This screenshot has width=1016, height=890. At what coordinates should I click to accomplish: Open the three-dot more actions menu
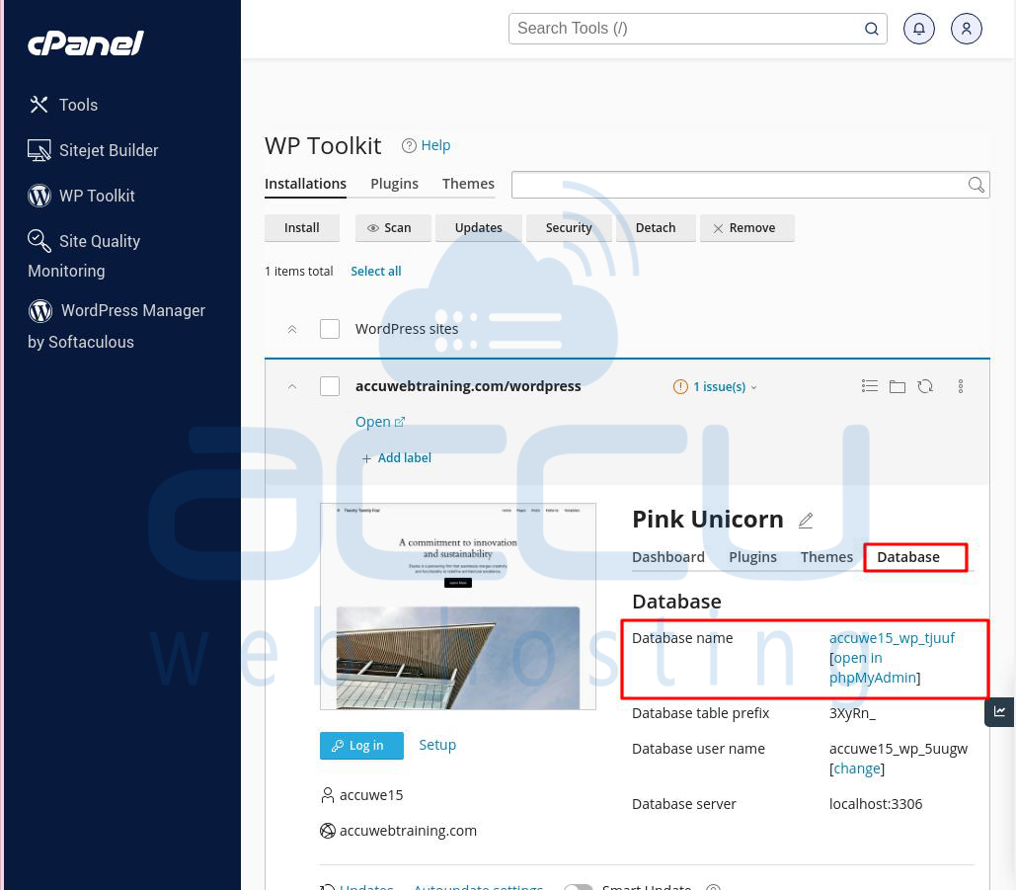(961, 386)
